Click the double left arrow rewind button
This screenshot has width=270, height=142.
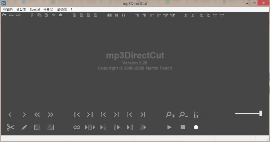tap(37, 114)
